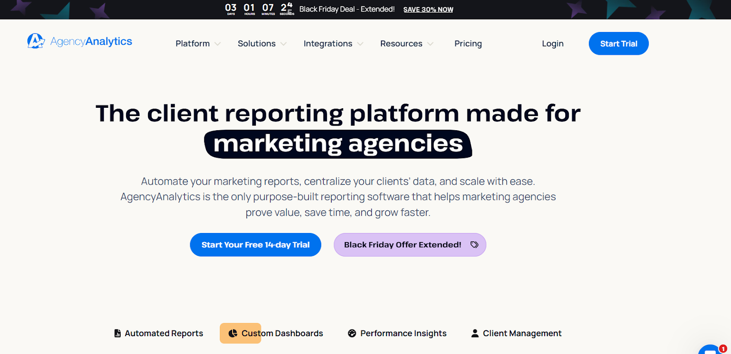This screenshot has width=731, height=354.
Task: Click the AgencyAnalytics wordmark text
Action: point(91,42)
